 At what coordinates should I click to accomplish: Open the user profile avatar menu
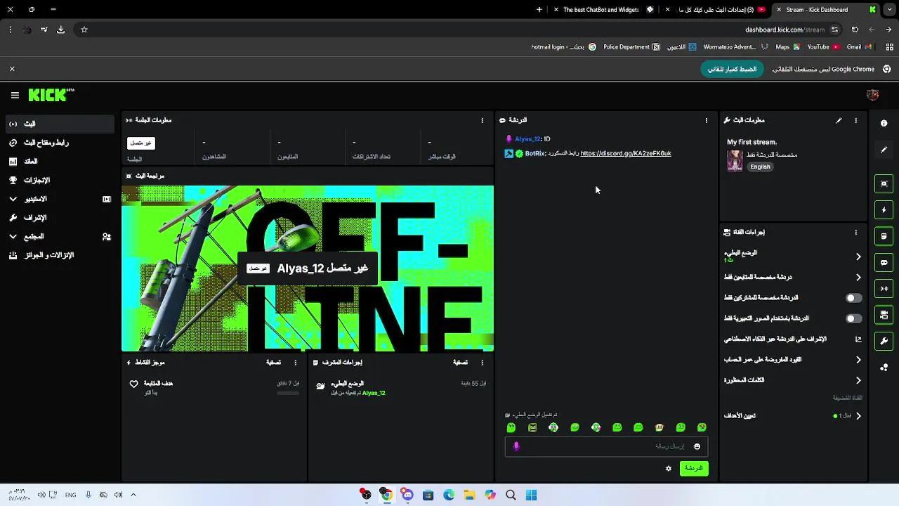pos(873,95)
